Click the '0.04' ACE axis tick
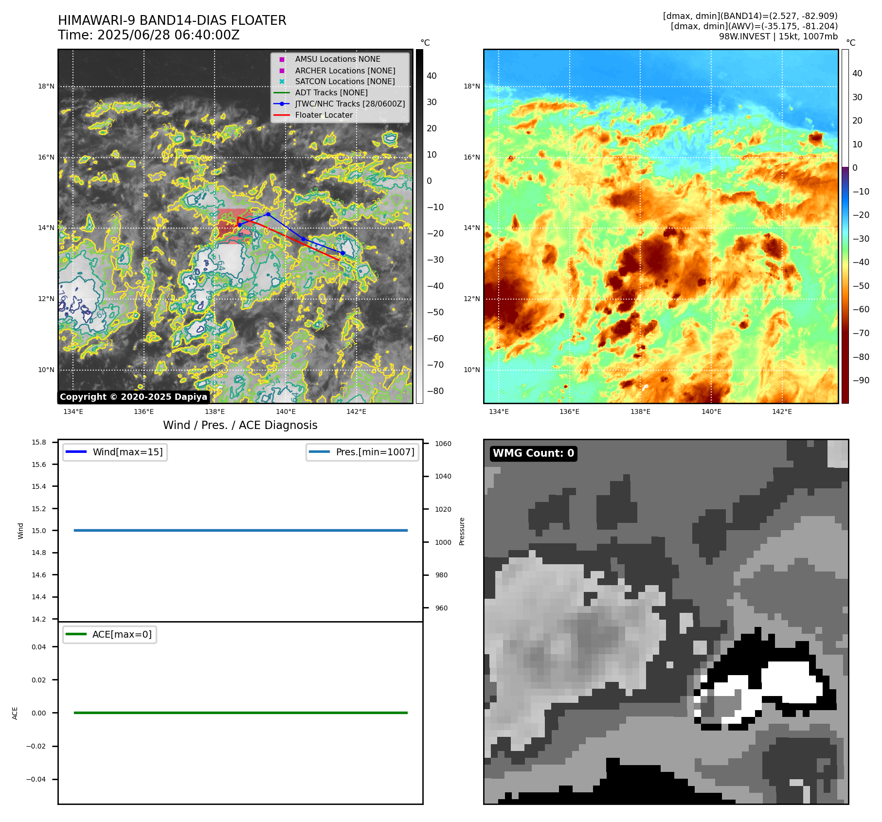Viewport: 882px width, 822px height. click(39, 647)
